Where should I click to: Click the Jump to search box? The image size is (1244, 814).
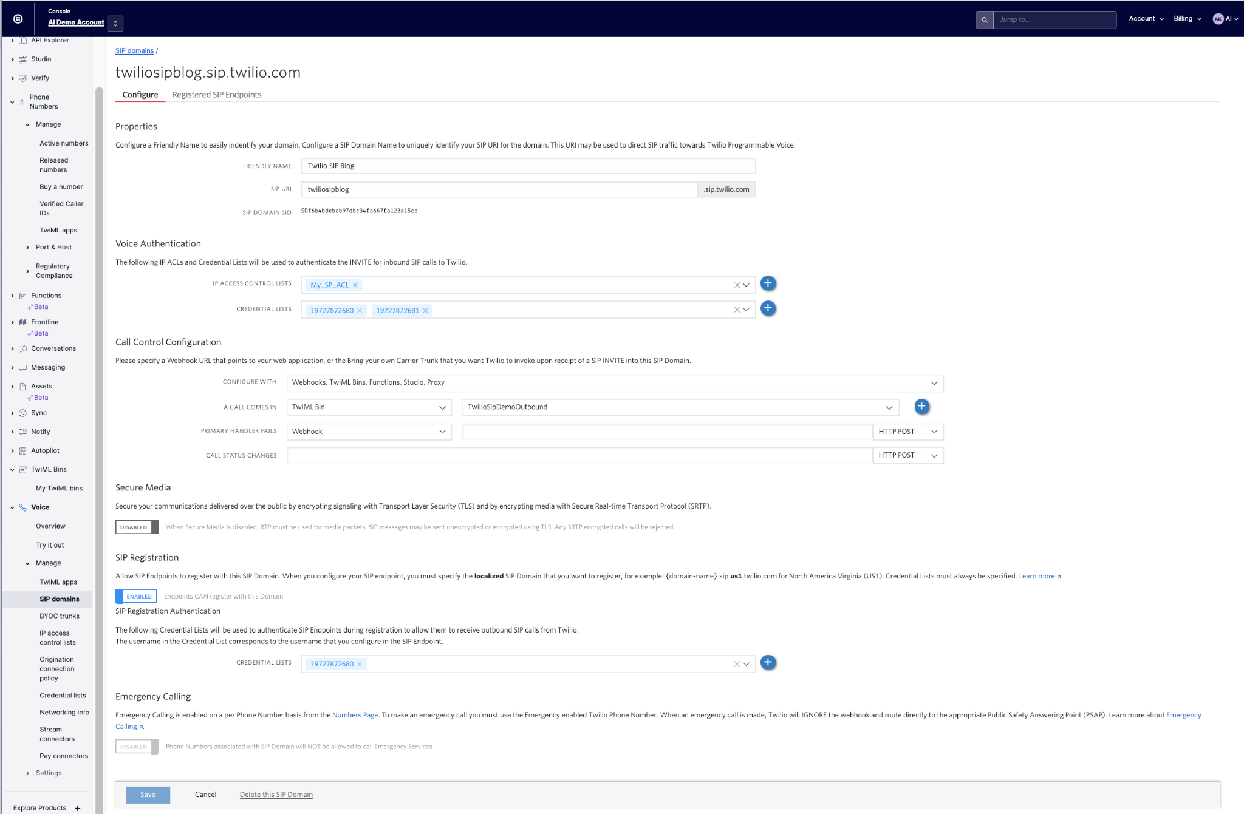coord(1054,19)
